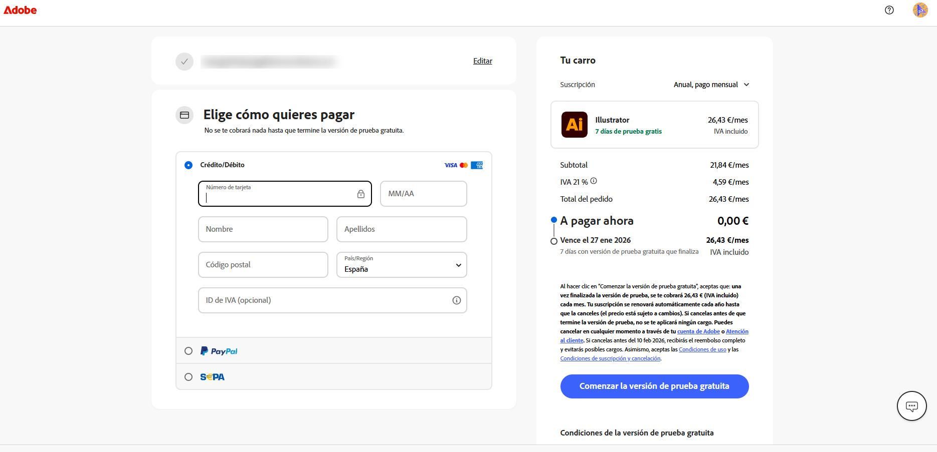Open the cuenta de Adobe link
Screen dimensions: 937x452
coord(698,331)
